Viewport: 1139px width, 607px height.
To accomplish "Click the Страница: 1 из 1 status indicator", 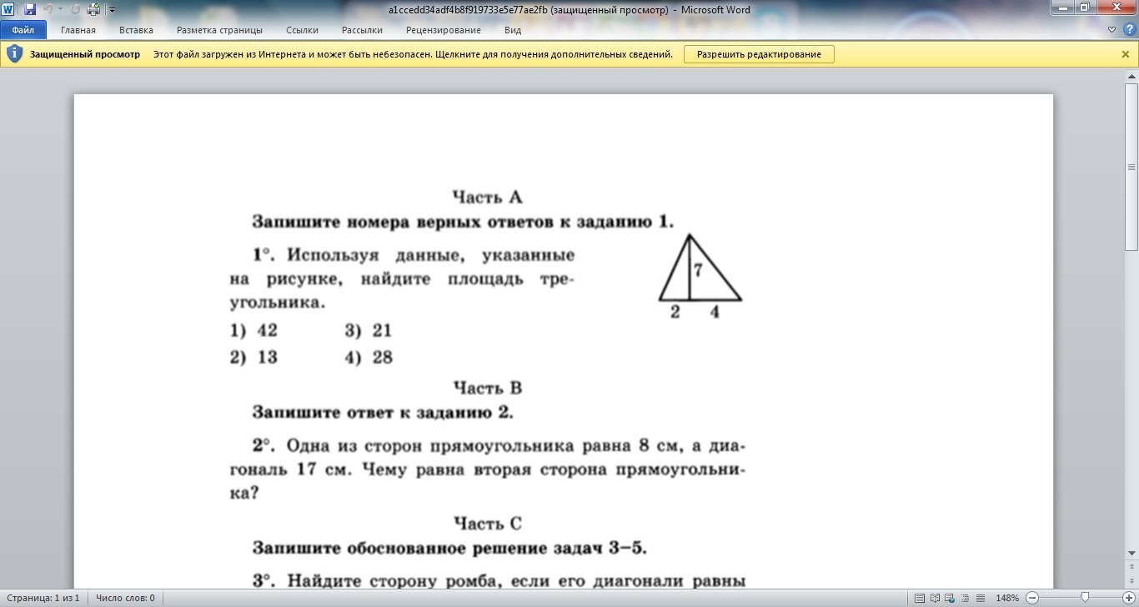I will [43, 598].
